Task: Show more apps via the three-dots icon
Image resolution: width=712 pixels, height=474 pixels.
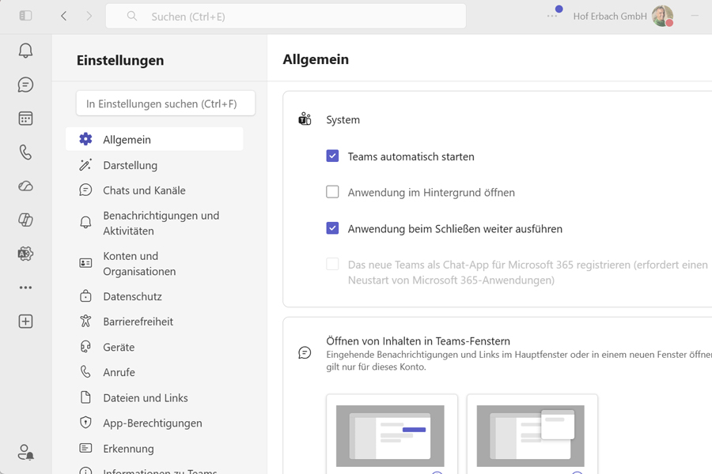Action: [25, 288]
